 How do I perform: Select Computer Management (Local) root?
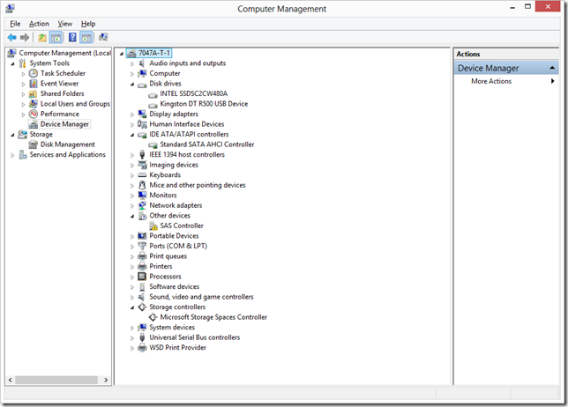[65, 53]
